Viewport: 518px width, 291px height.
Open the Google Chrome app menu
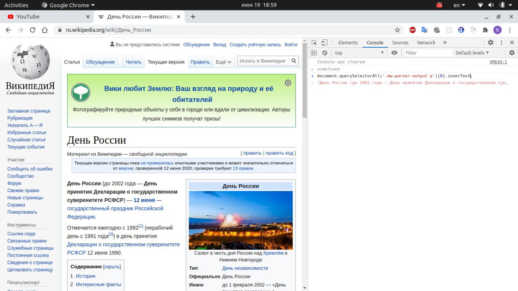[x=68, y=5]
